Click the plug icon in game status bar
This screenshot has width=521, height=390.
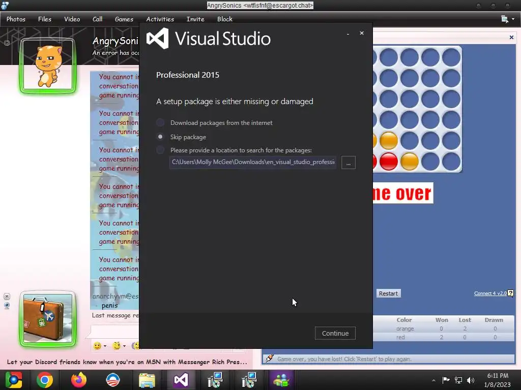270,359
